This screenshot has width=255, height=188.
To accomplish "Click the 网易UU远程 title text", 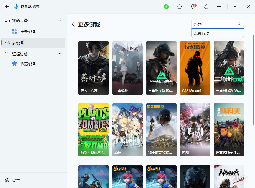I will coord(30,7).
